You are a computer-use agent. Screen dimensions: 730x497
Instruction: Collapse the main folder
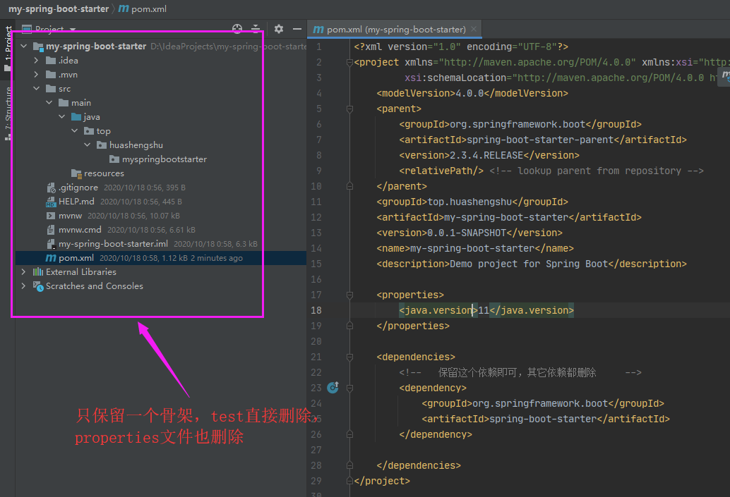[x=49, y=103]
